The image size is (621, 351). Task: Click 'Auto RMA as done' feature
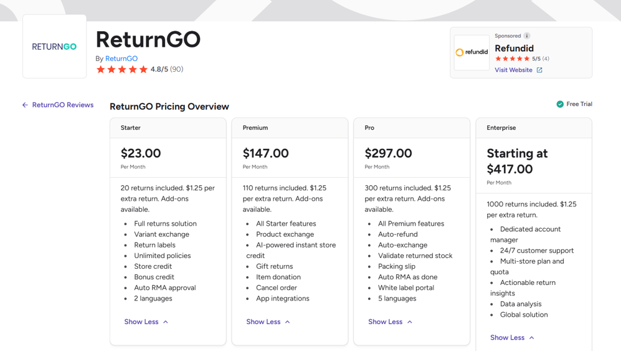[x=407, y=277]
